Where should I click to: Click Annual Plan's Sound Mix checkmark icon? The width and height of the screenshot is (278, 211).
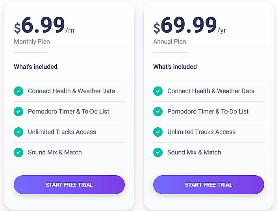[158, 152]
